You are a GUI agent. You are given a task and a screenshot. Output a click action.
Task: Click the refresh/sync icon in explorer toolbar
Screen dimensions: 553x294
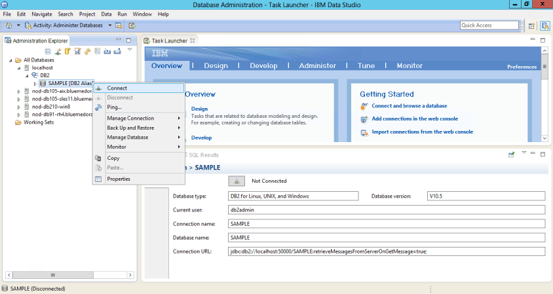[x=87, y=52]
